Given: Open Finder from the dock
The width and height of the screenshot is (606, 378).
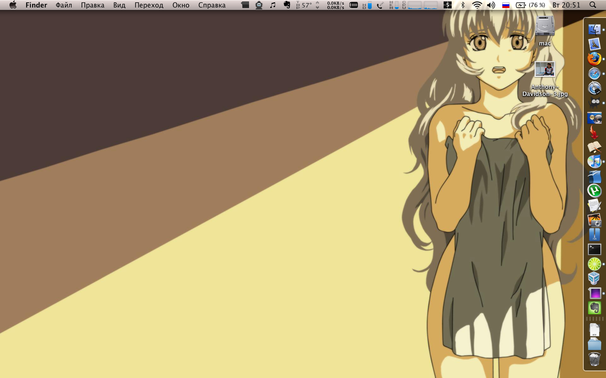Looking at the screenshot, I should [594, 29].
